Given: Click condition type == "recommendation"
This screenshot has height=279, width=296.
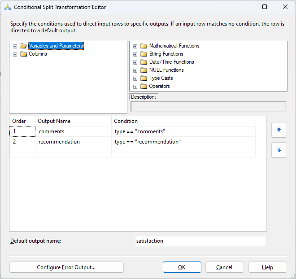Looking at the screenshot, I should click(x=183, y=142).
